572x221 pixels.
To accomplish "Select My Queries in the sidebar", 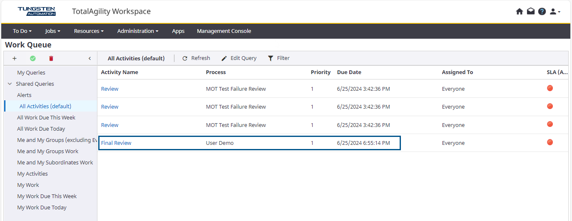I will pyautogui.click(x=31, y=72).
